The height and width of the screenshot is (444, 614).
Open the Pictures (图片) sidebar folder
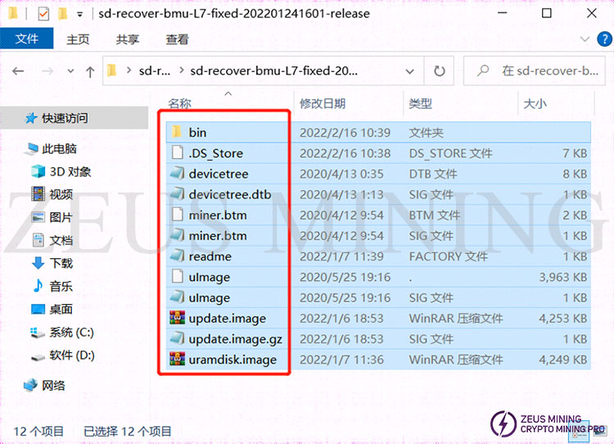pyautogui.click(x=52, y=217)
